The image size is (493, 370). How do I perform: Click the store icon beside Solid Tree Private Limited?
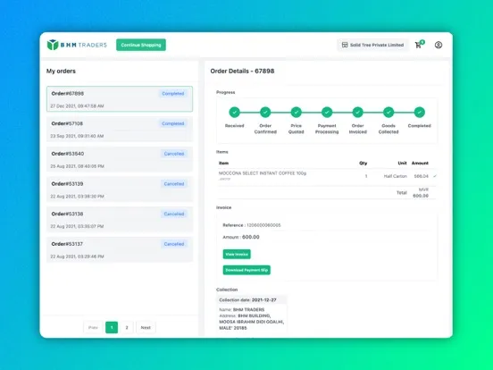coord(345,45)
